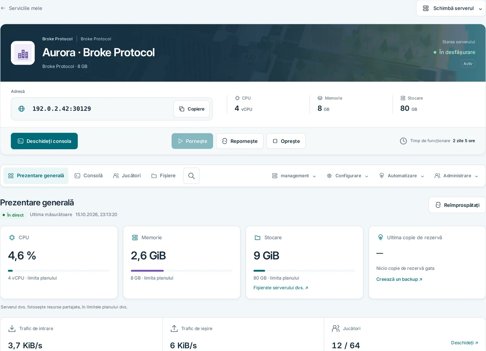Click the Pornește start button

tap(192, 141)
